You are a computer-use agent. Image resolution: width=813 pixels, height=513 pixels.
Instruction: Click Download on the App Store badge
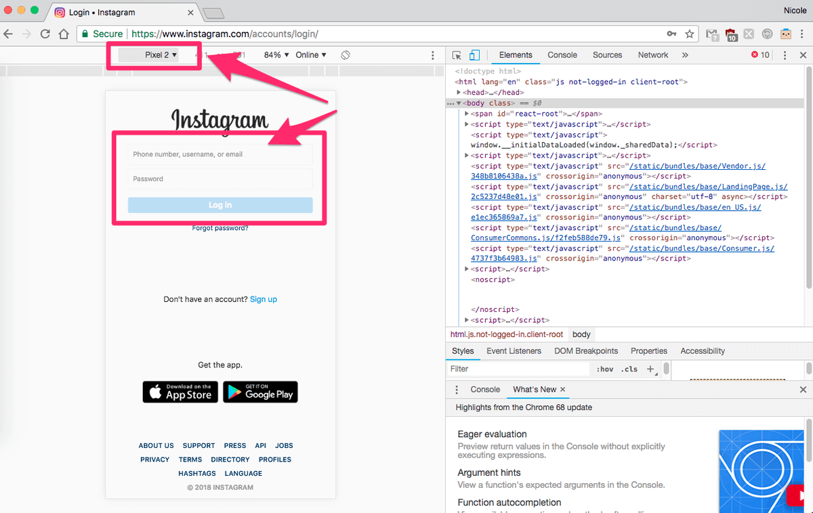coord(180,392)
